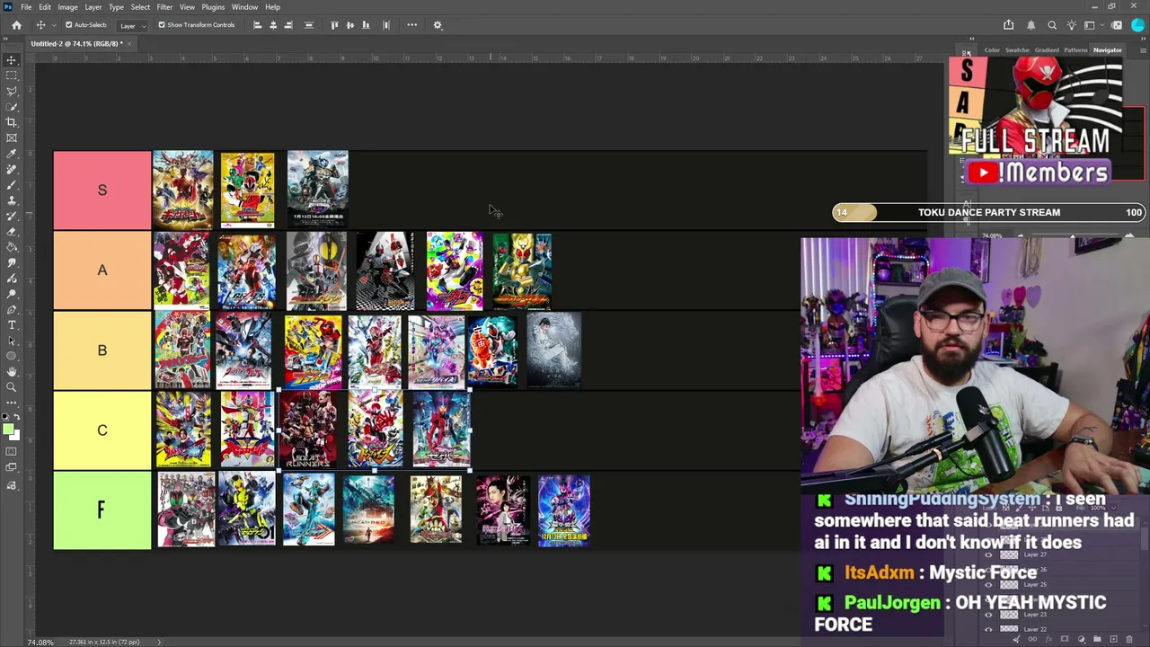1150x647 pixels.
Task: Click the Align top edges icon
Action: point(335,25)
